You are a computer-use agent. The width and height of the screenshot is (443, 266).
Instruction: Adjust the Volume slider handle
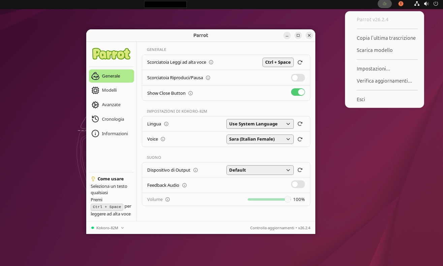coord(288,199)
